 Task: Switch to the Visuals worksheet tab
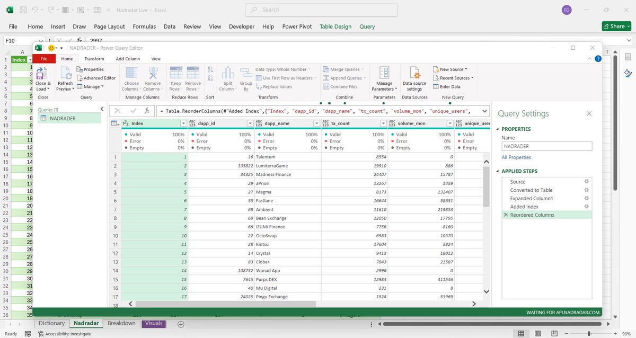pos(154,323)
